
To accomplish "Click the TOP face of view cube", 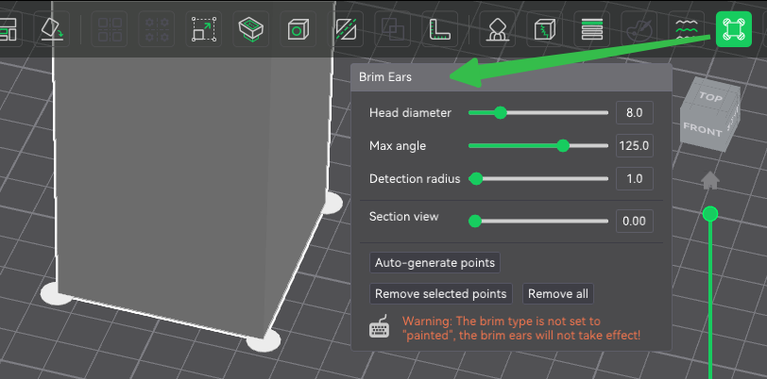I will [x=710, y=97].
